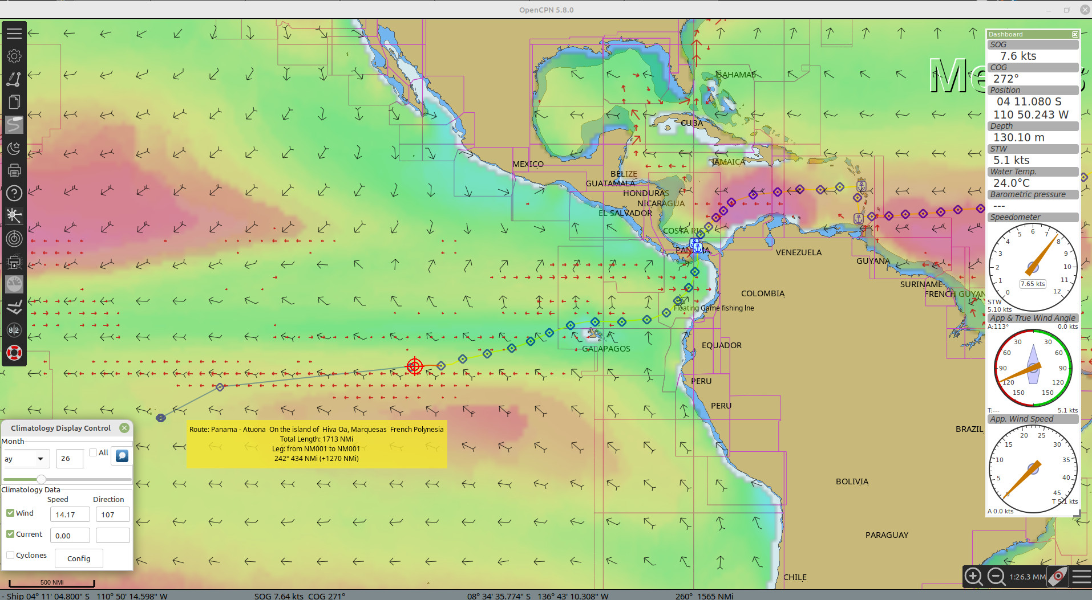1092x600 pixels.
Task: Open the Options gear settings
Action: pos(14,56)
